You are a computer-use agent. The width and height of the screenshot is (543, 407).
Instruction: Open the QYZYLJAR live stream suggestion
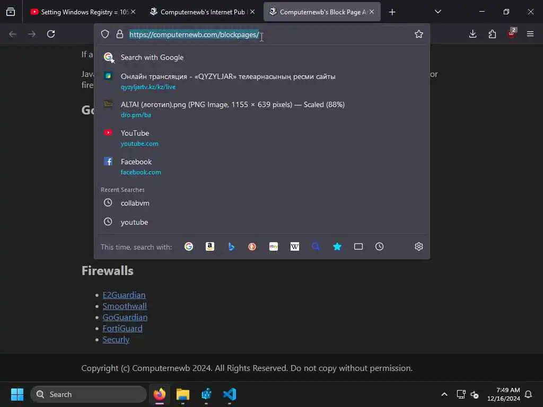pyautogui.click(x=262, y=81)
